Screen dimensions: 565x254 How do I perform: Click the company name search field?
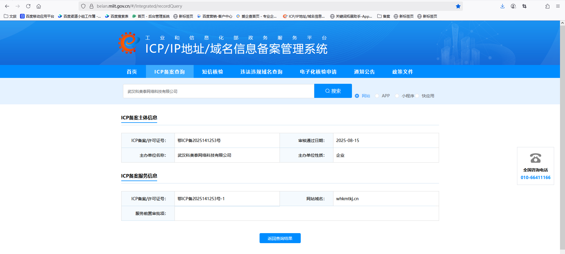coord(218,91)
